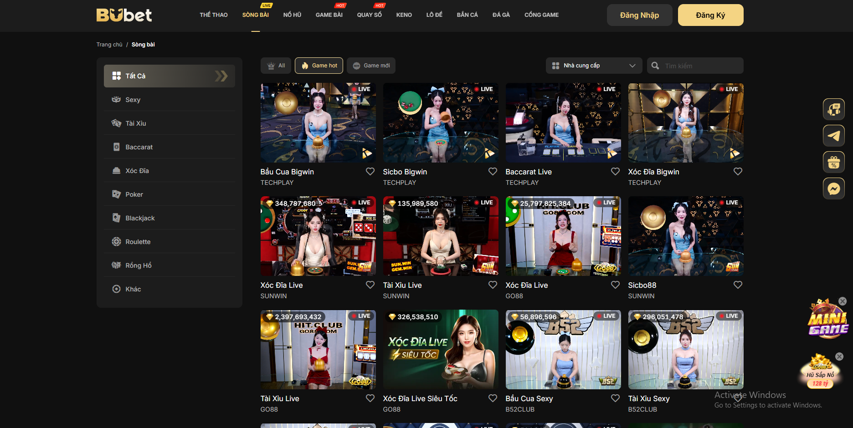
Task: Open the top customer support icon
Action: (833, 109)
